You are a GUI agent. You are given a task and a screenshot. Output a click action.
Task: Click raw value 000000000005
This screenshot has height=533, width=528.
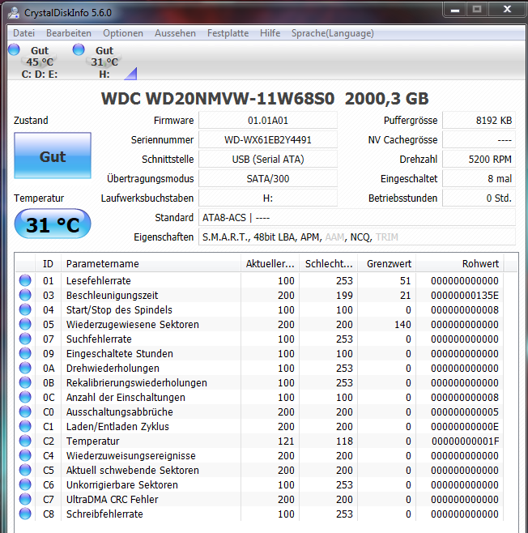[465, 412]
